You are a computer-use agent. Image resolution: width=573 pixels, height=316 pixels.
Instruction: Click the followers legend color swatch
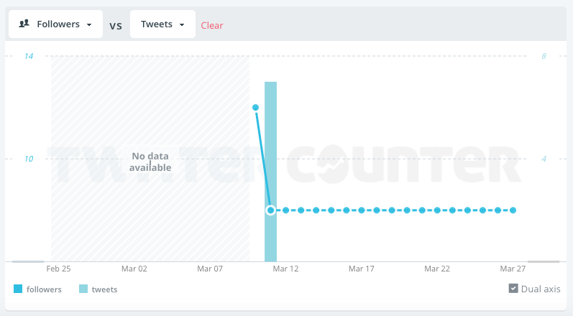(18, 289)
